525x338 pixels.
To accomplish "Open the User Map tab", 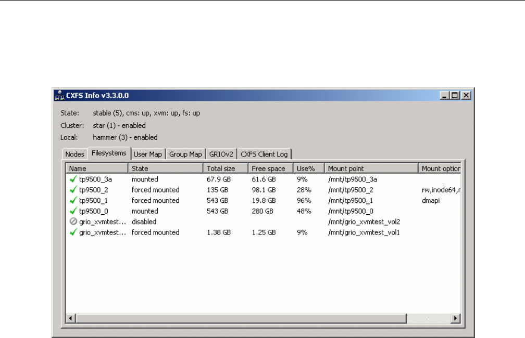I will [148, 154].
